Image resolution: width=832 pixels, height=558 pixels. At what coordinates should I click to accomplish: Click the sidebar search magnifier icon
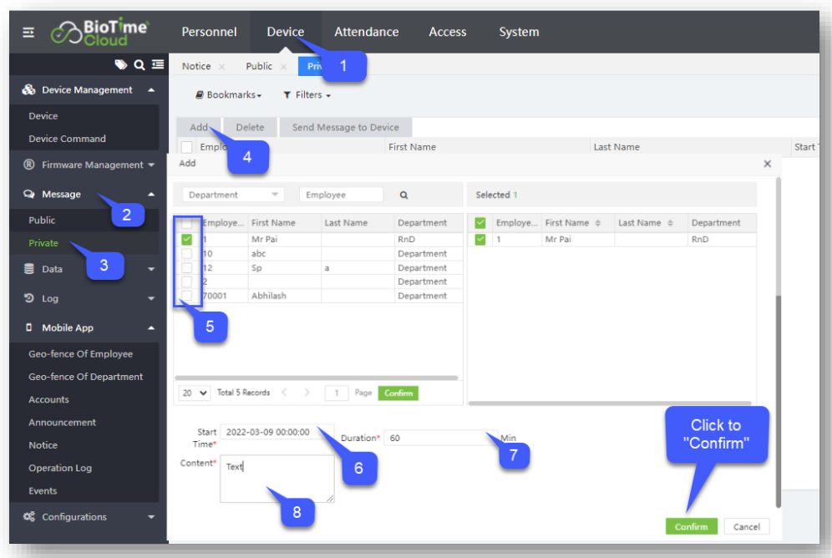pos(139,64)
